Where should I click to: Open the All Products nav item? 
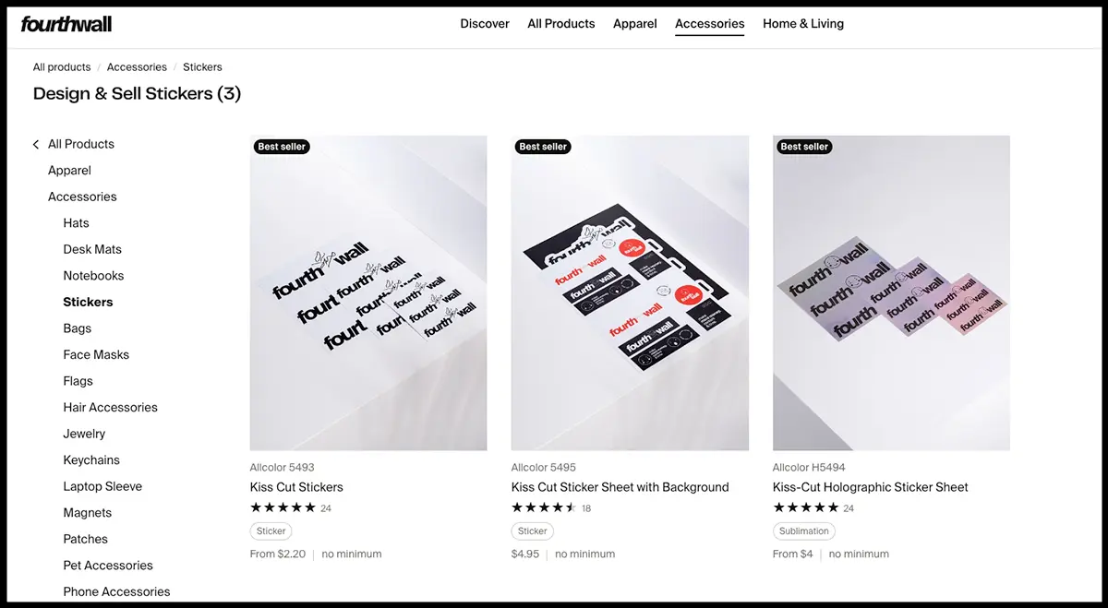click(561, 24)
